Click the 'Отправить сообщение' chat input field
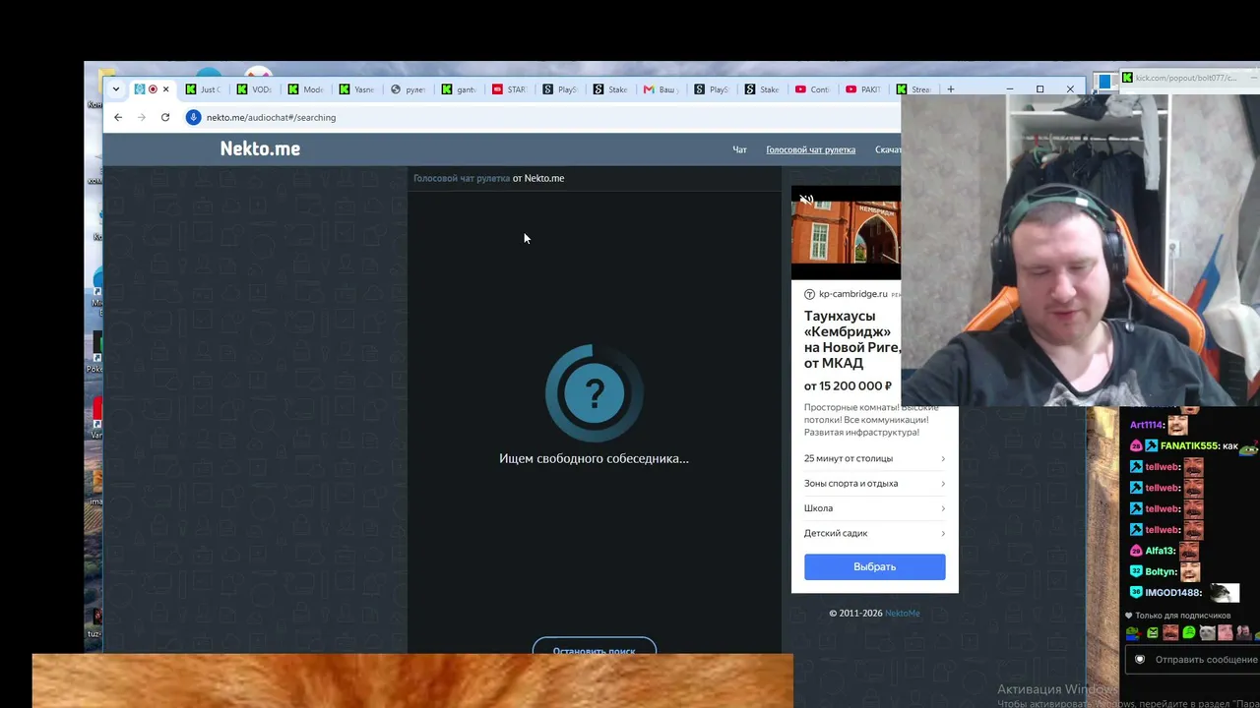The image size is (1260, 708). pos(1206,659)
